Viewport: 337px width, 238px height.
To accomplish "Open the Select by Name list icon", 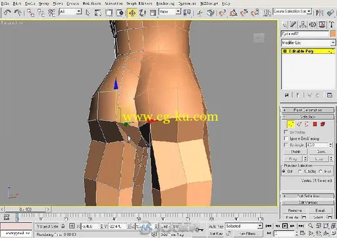I will pos(98,13).
